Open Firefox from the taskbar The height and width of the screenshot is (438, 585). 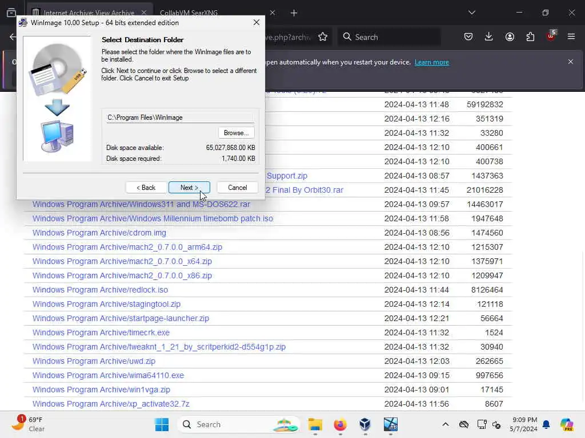click(340, 424)
